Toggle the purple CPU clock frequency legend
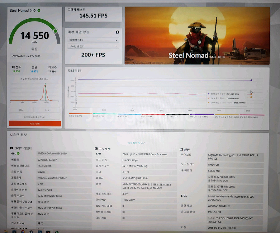Viewport: 280px width, 233px height. (202, 116)
